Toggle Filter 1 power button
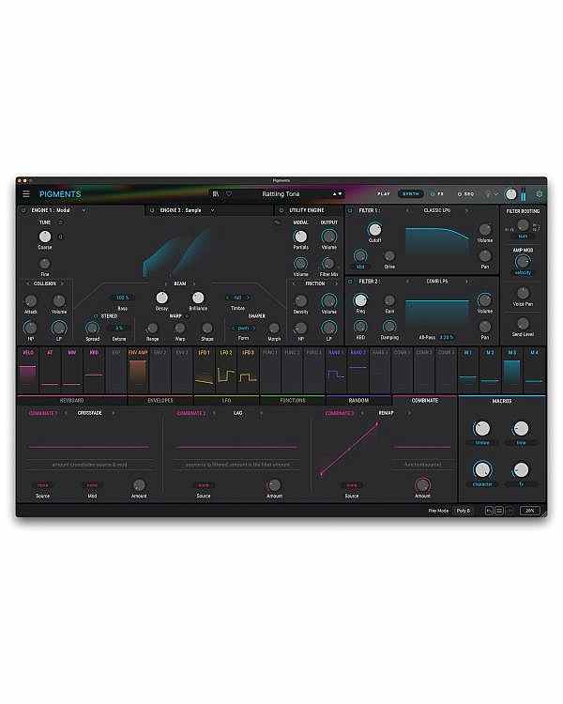 (351, 210)
